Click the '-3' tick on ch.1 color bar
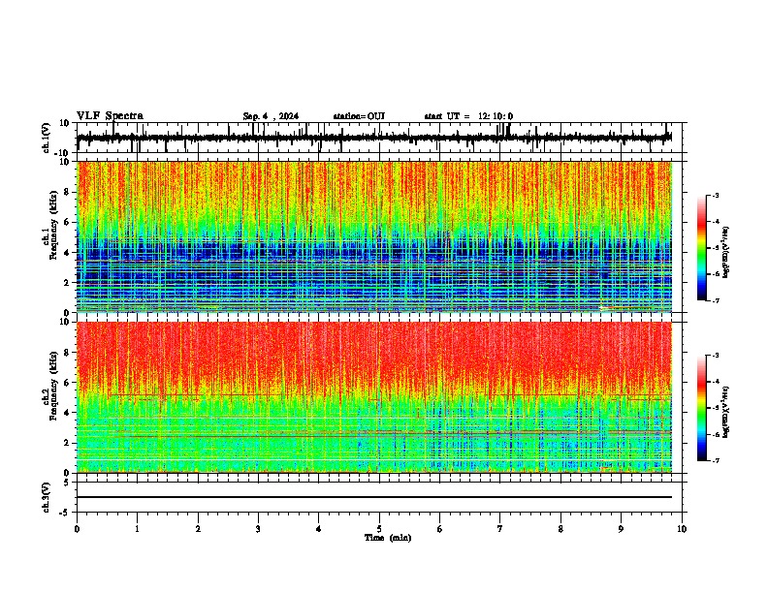The width and height of the screenshot is (768, 593). tap(716, 195)
